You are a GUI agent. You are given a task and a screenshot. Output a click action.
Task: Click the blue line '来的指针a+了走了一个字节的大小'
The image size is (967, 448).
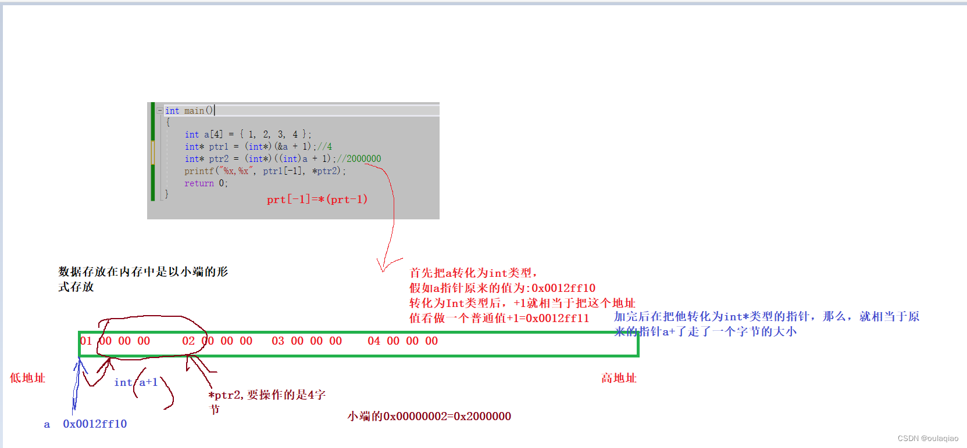pos(705,331)
